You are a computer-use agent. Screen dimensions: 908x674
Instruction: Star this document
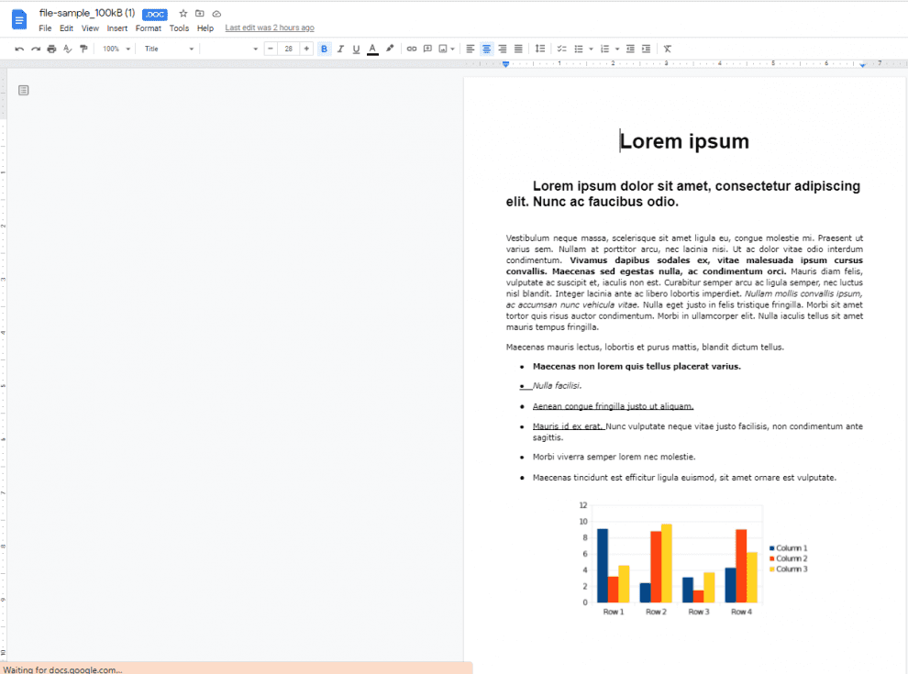pyautogui.click(x=183, y=14)
